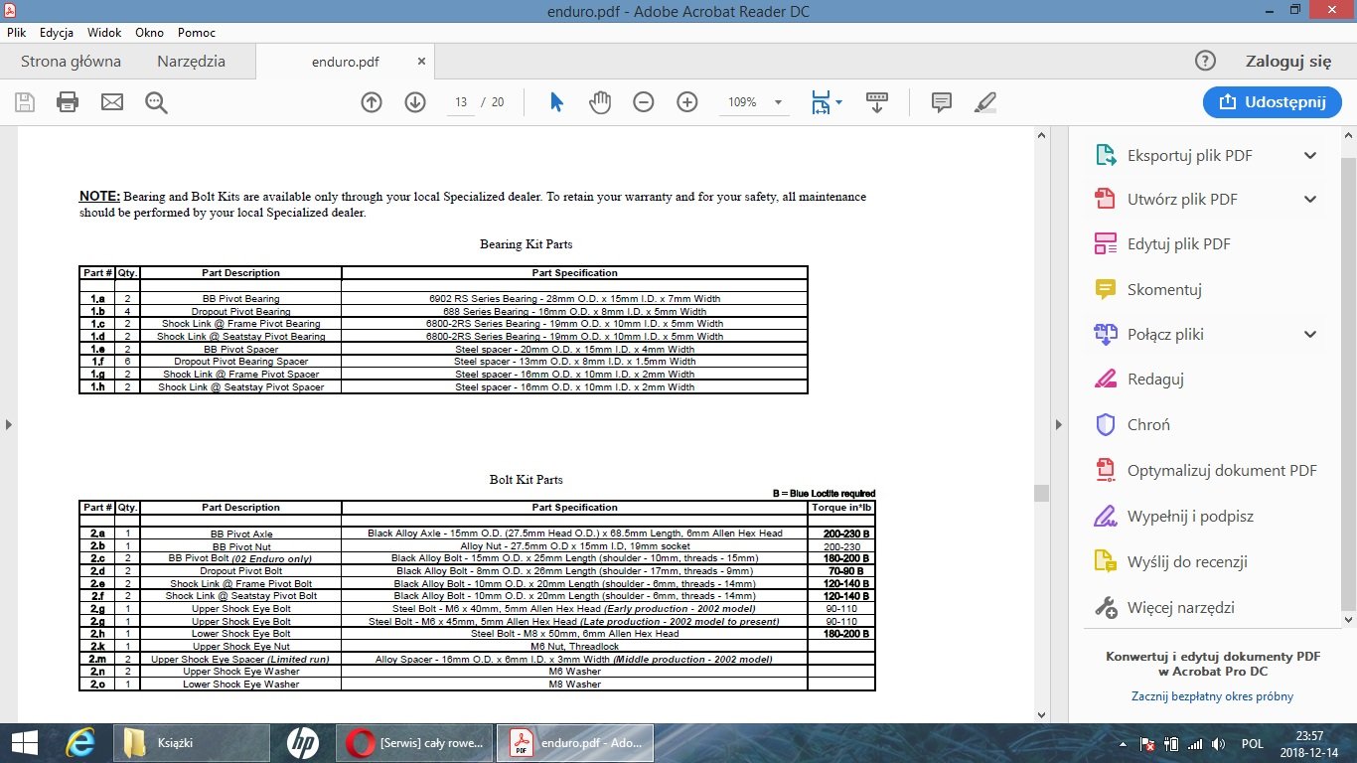The image size is (1357, 763).
Task: Zoom in with the plus icon
Action: click(x=687, y=101)
